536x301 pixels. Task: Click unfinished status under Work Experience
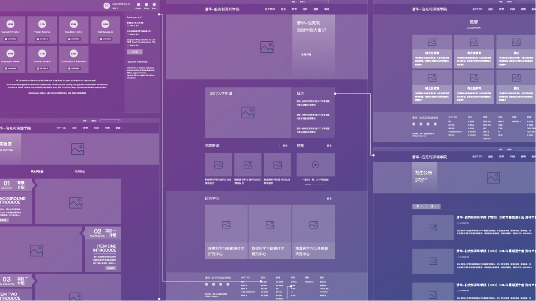click(105, 39)
